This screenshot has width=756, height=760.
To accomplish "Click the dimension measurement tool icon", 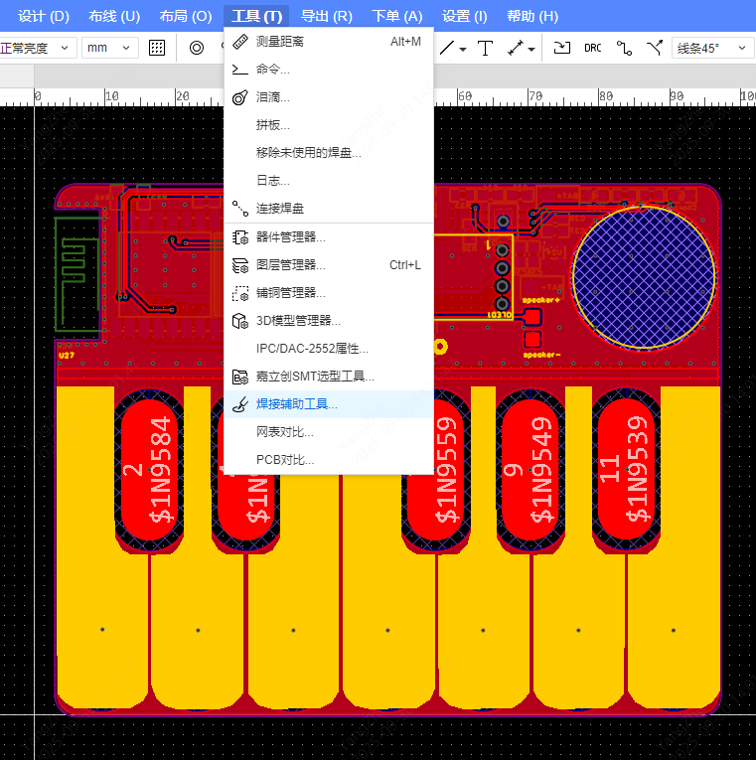I will coord(515,48).
